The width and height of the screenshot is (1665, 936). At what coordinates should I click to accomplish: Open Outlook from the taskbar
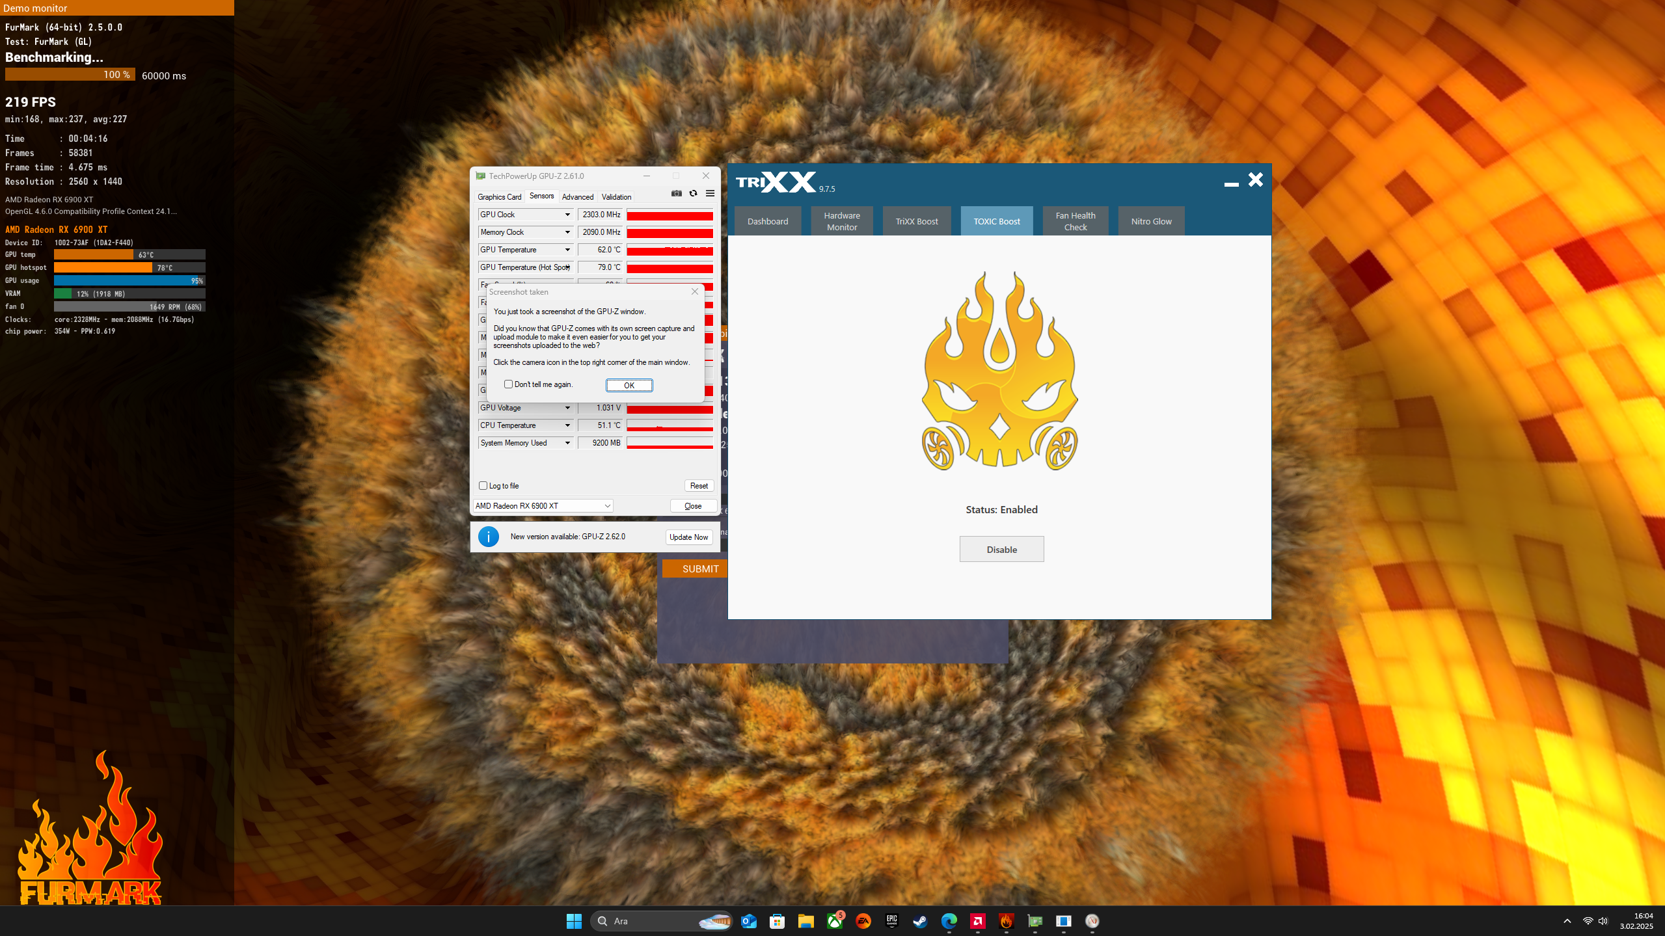click(749, 920)
